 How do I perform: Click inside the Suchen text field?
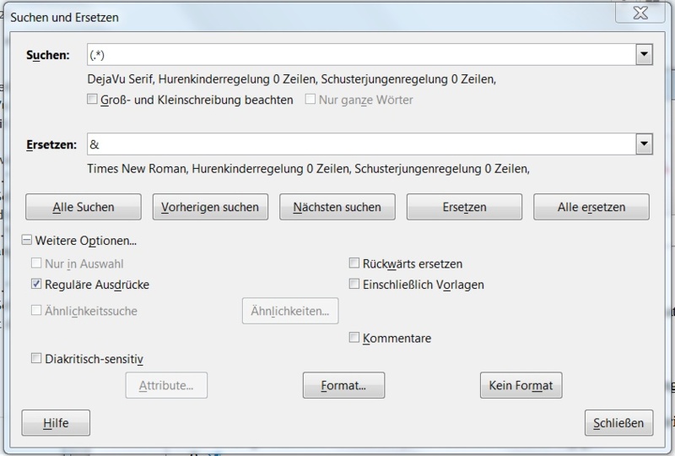click(361, 55)
